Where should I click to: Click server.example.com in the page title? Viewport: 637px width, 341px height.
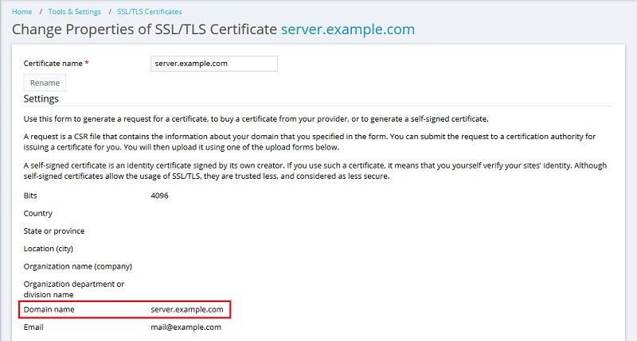click(x=347, y=30)
